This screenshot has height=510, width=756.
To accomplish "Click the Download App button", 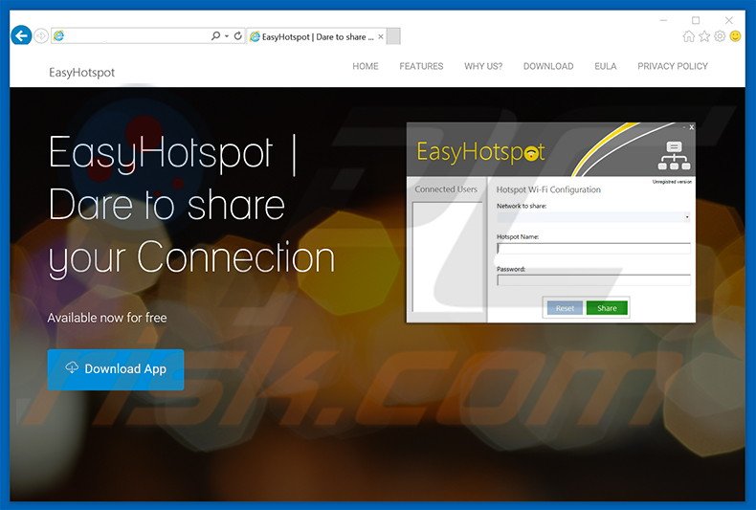I will click(116, 369).
